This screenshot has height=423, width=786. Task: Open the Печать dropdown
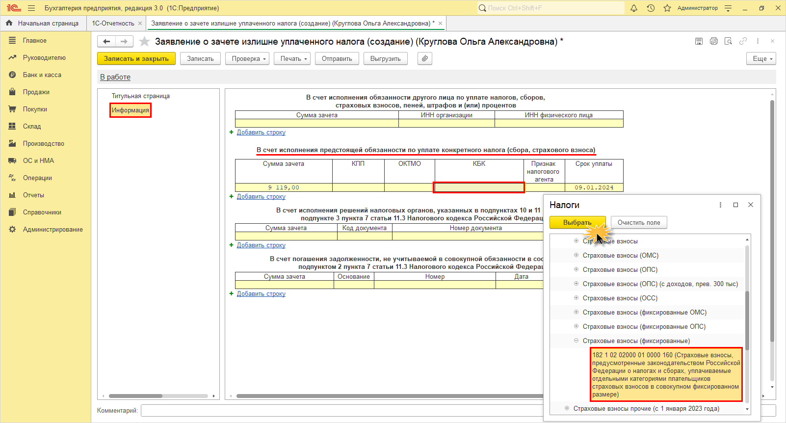[293, 58]
